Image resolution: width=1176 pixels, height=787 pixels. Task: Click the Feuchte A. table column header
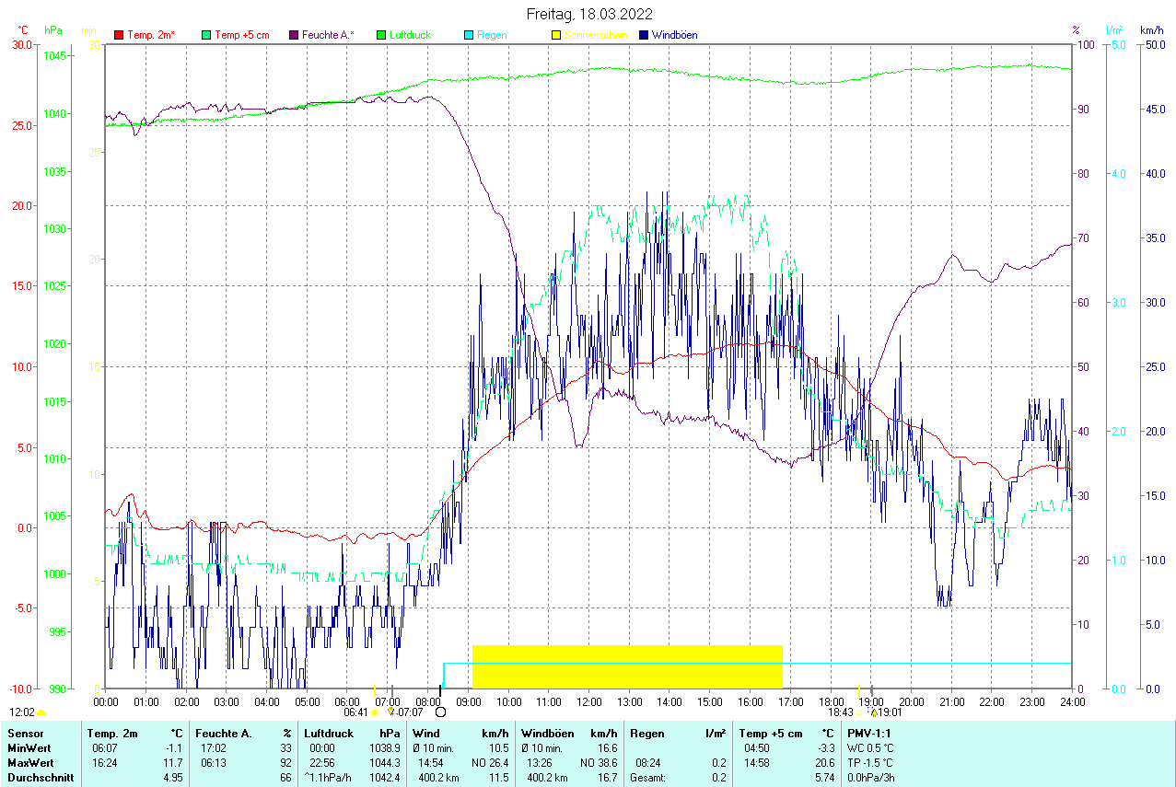click(224, 734)
